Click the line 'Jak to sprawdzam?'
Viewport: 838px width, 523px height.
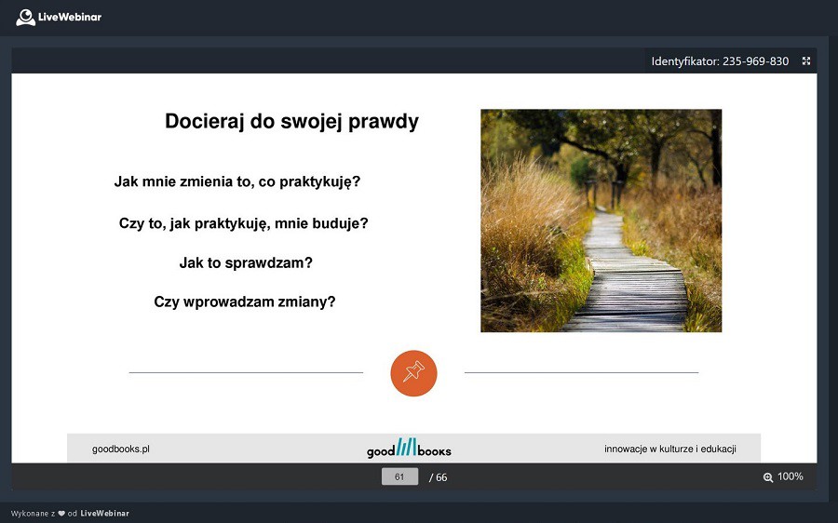pos(246,262)
